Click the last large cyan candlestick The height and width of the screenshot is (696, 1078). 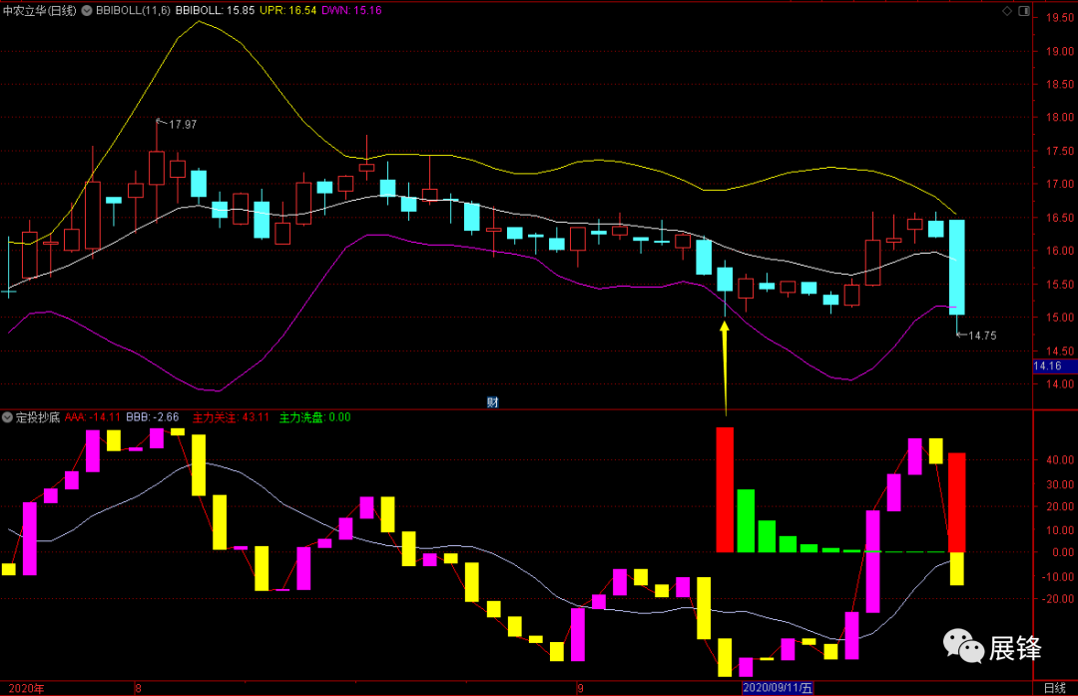pos(956,268)
